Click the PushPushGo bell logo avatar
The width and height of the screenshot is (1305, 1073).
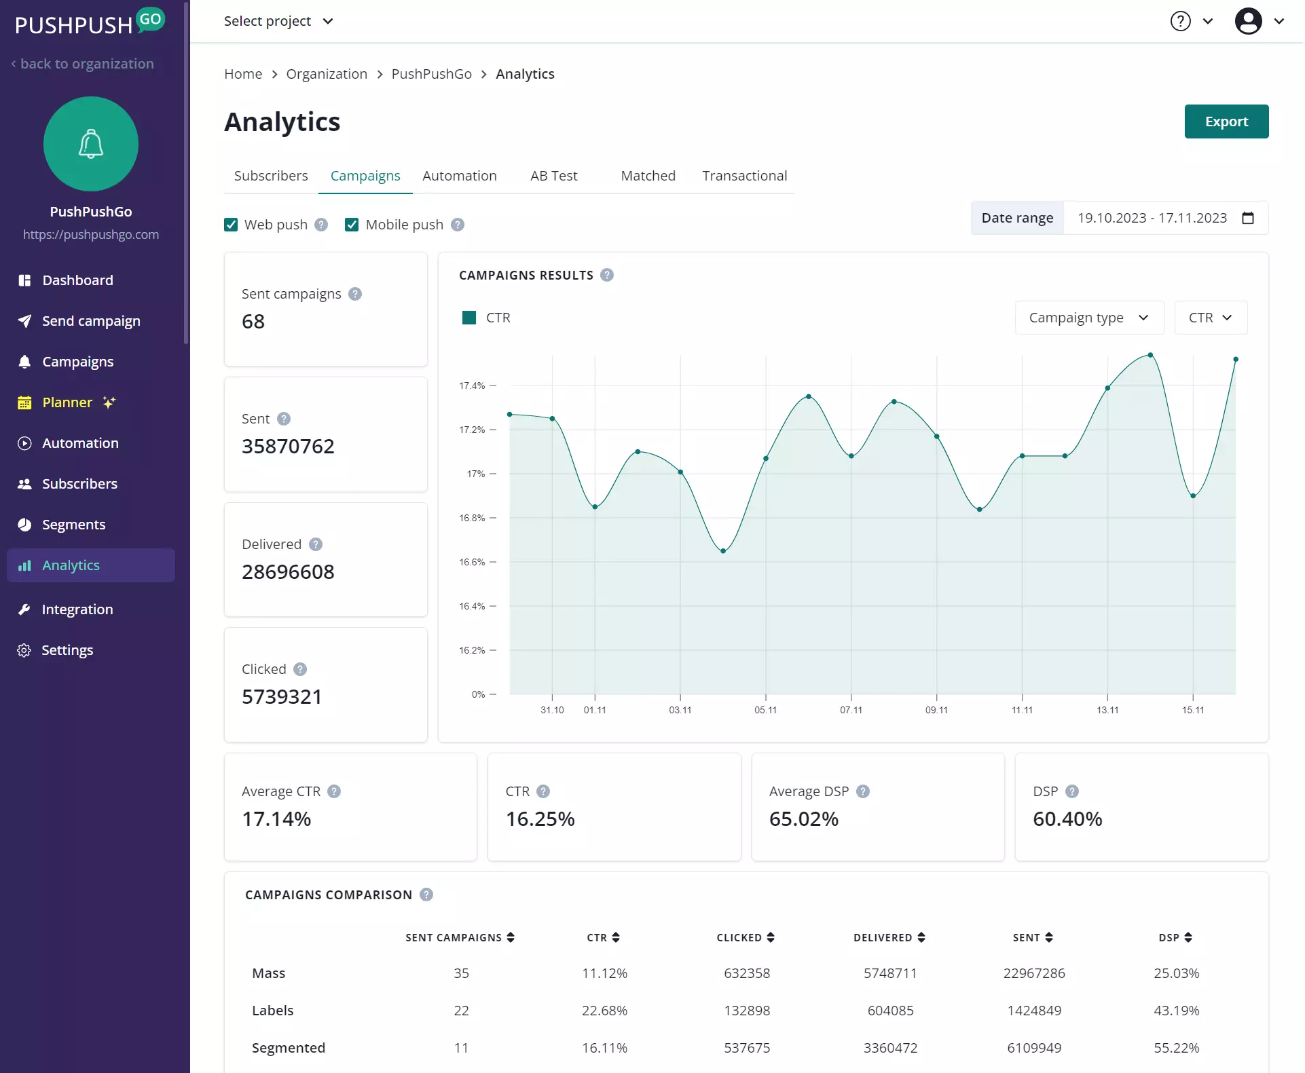pyautogui.click(x=91, y=144)
